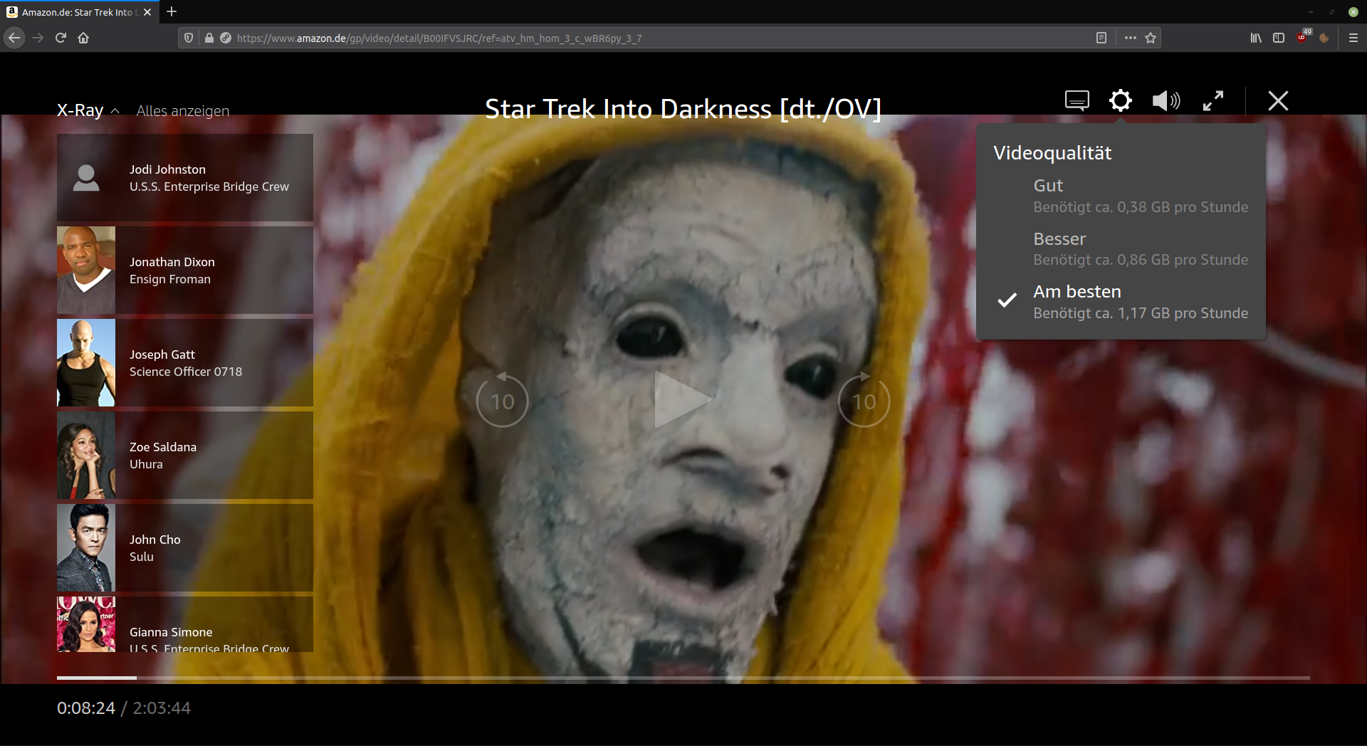Open the Firefox library
Image resolution: width=1367 pixels, height=746 pixels.
1256,38
